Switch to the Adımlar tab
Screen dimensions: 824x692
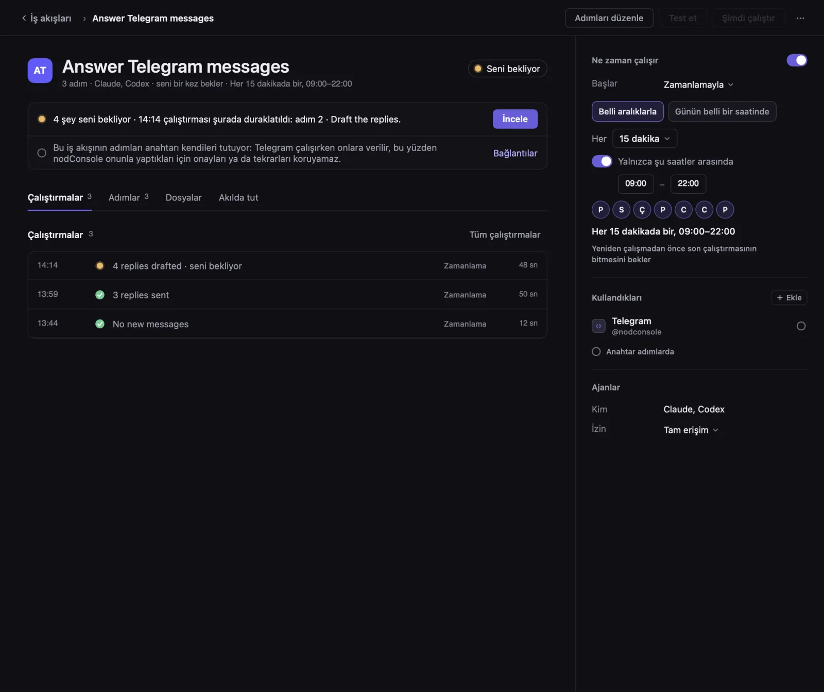click(x=128, y=198)
